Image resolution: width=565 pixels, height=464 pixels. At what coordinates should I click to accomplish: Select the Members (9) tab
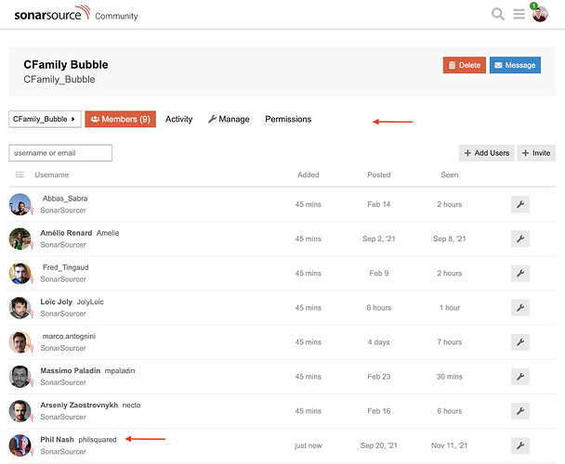121,119
